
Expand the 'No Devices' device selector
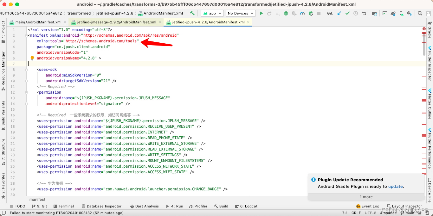tap(240, 13)
